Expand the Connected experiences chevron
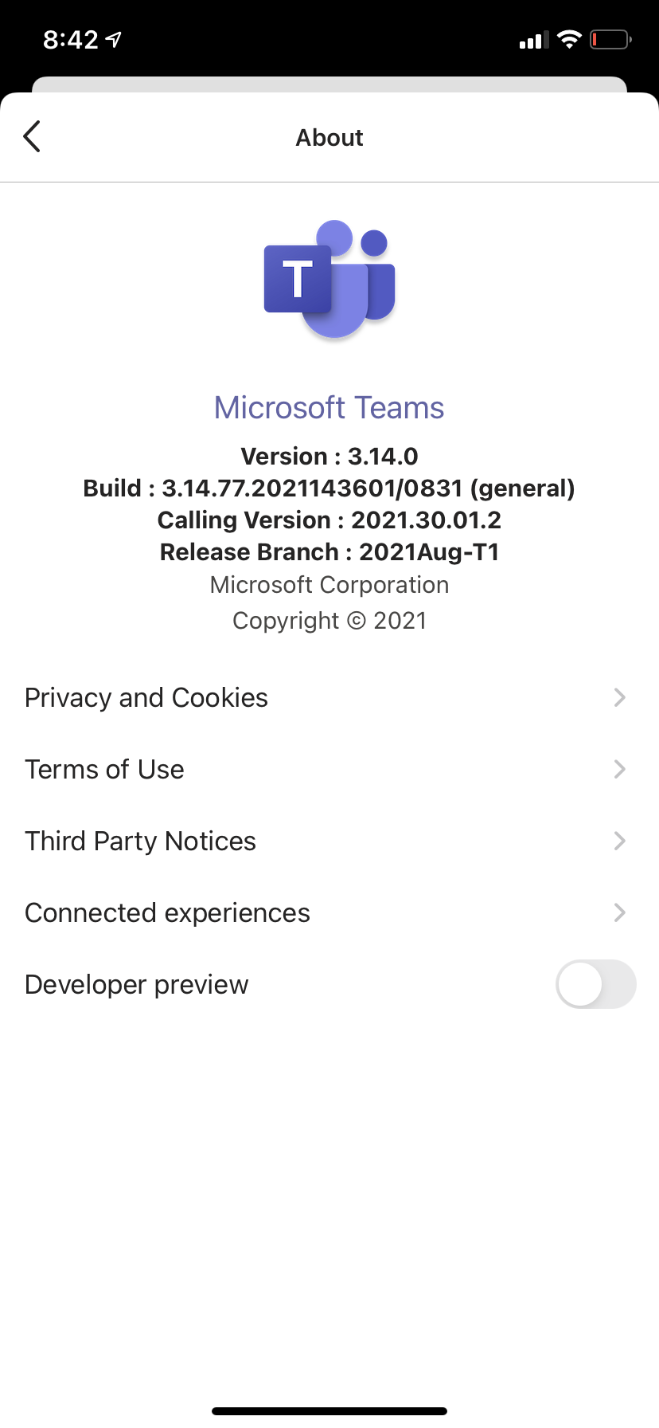 tap(620, 912)
